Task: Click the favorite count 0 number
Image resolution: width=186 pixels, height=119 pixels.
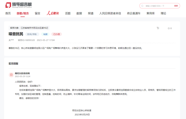Action: (x=171, y=28)
